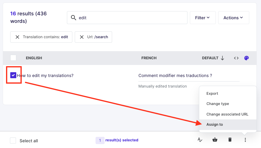Click the search magnifier icon
Screen dimensions: 261x148
click(73, 18)
